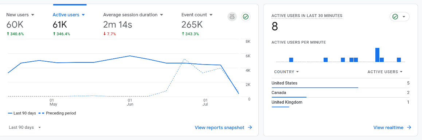Click the 343.3% increase indicator

(190, 34)
